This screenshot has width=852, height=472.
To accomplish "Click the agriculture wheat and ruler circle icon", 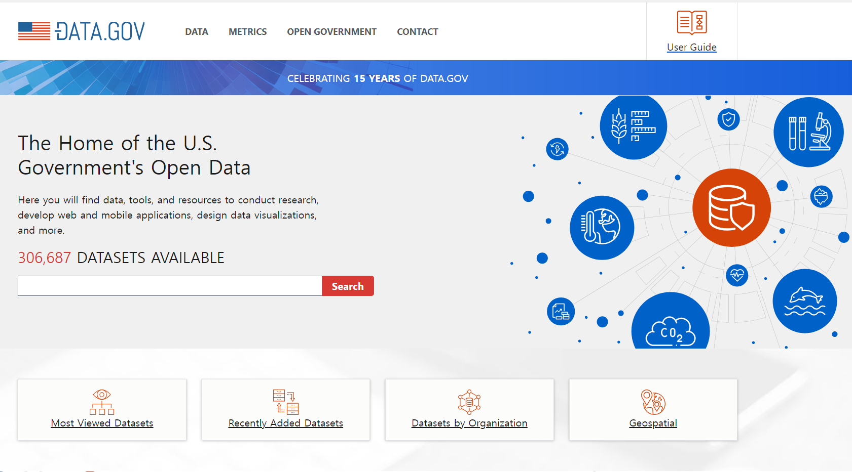I will pos(634,126).
